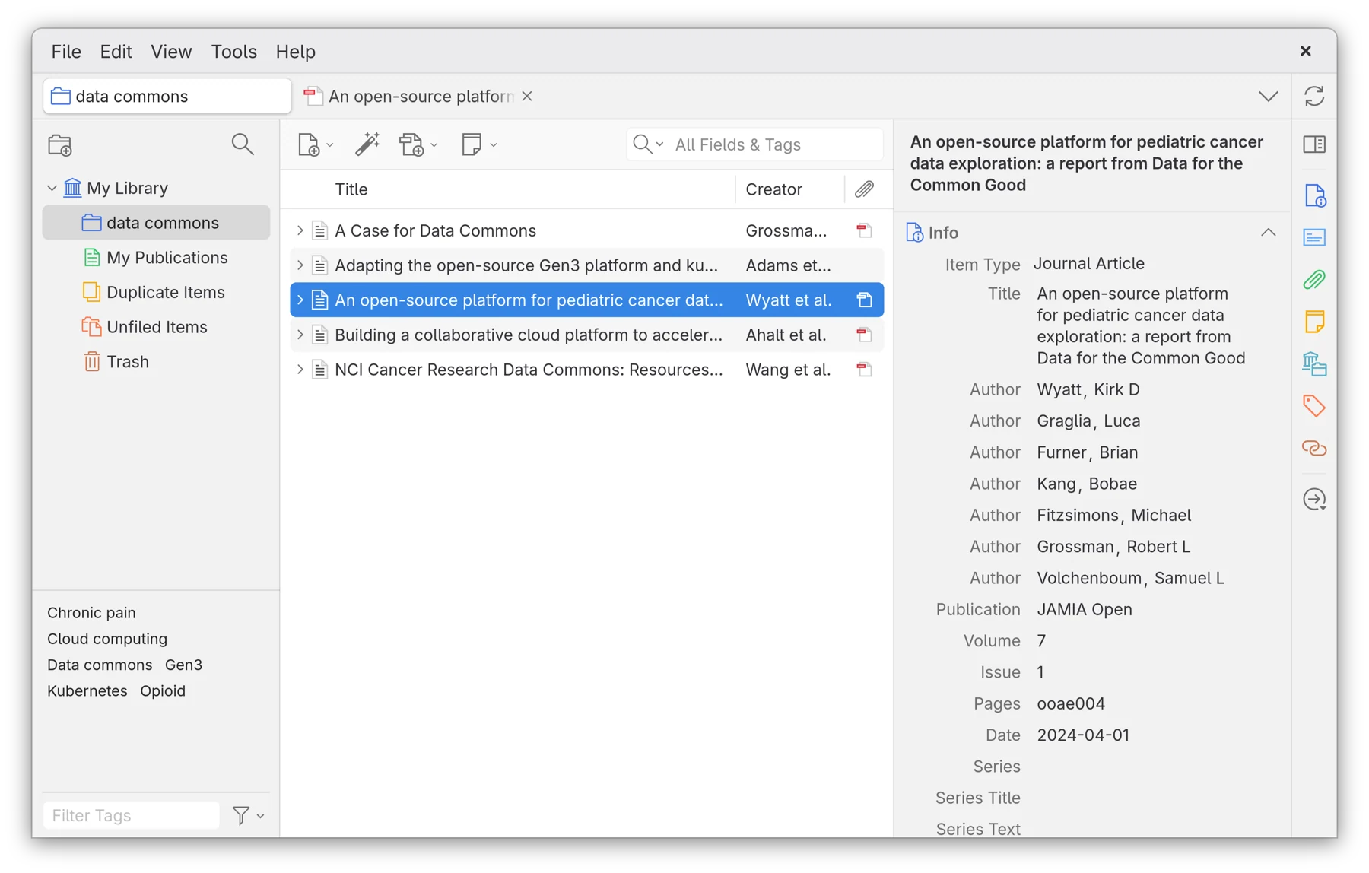The height and width of the screenshot is (873, 1369).
Task: Jump to Attachments paperclip section icon
Action: tap(1314, 280)
